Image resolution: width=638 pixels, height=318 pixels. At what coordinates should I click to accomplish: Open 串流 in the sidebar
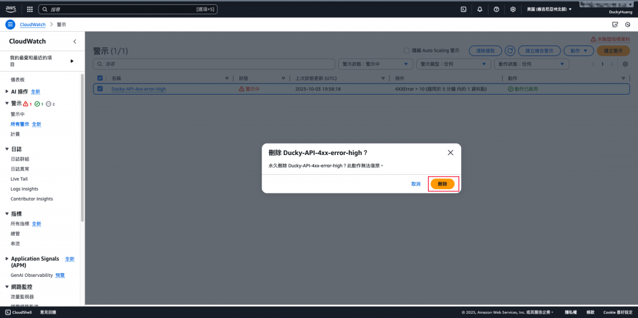pos(15,243)
